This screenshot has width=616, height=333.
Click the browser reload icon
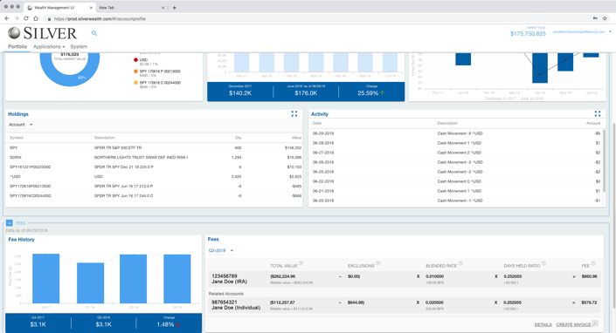(26, 18)
